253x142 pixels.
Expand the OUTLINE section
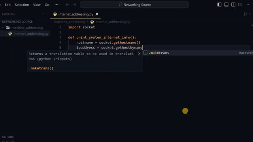coord(8,137)
